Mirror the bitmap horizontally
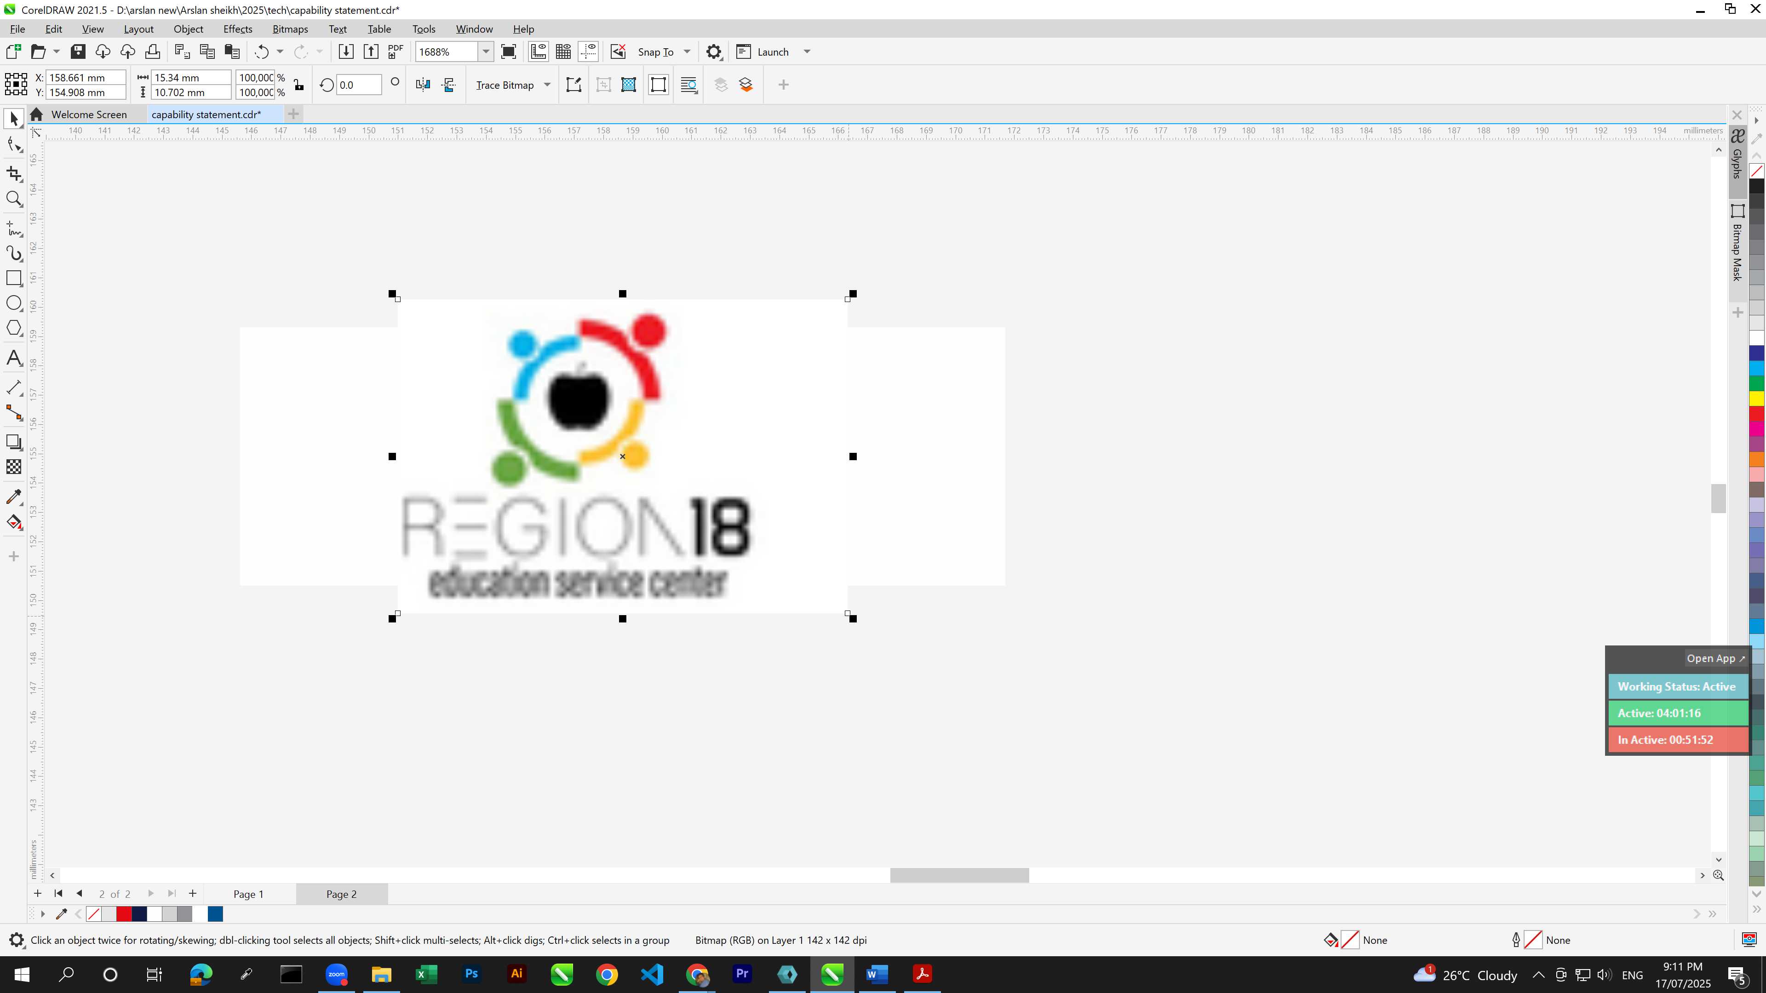This screenshot has width=1766, height=993. tap(423, 85)
